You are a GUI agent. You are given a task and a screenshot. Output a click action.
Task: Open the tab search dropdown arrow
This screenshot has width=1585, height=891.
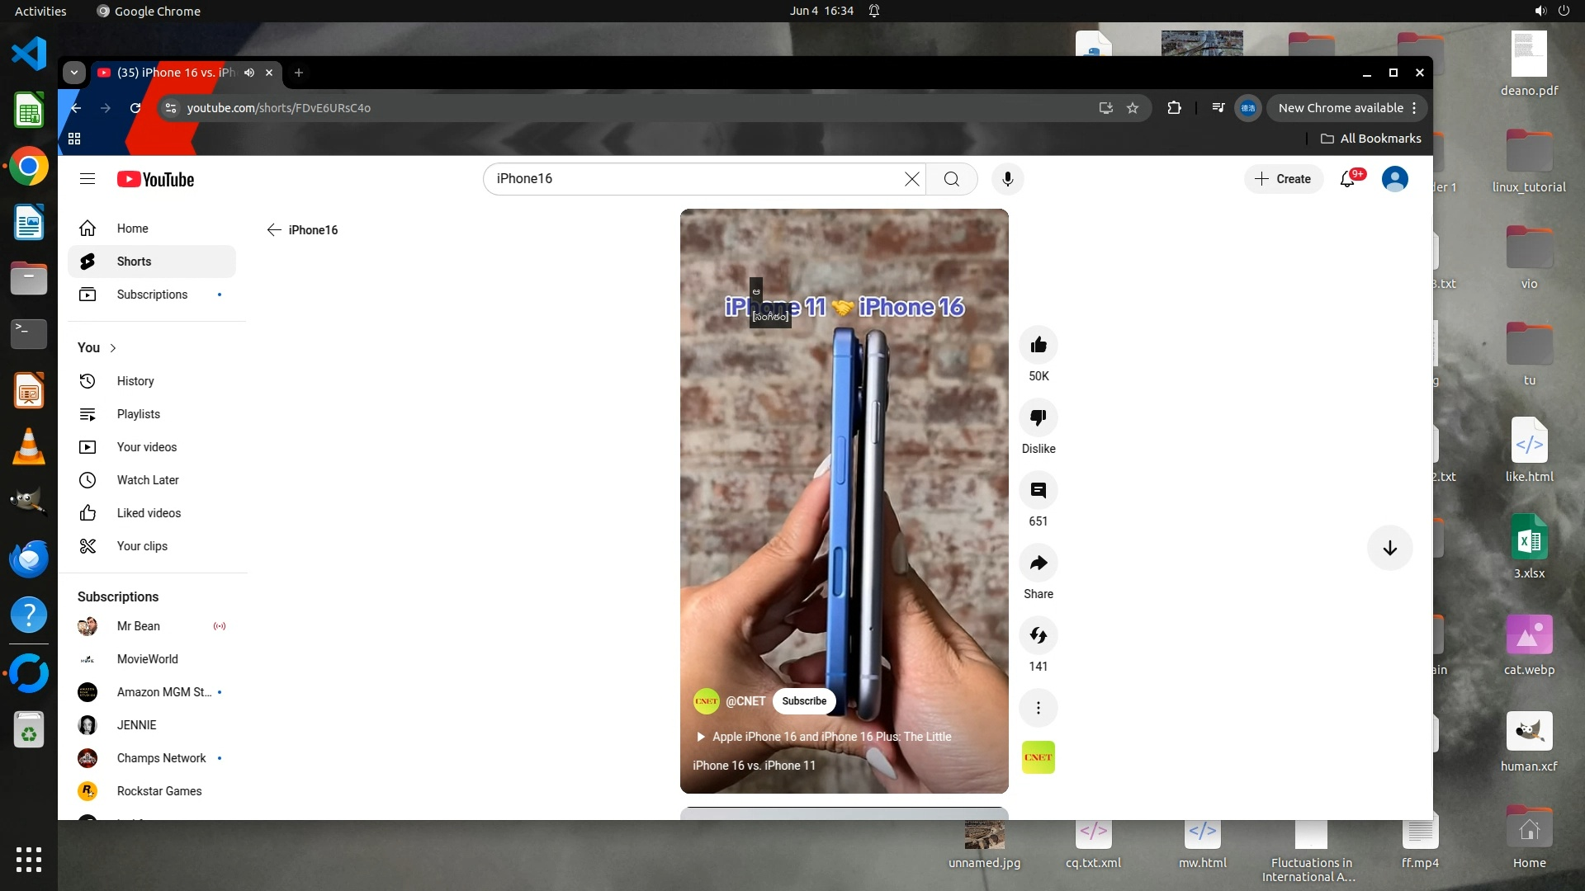tap(74, 73)
